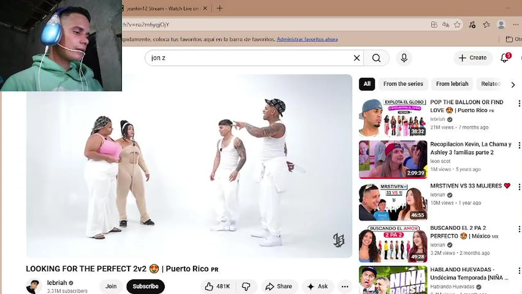This screenshot has height=294, width=522.
Task: Open the lebriah channel name link
Action: [57, 283]
